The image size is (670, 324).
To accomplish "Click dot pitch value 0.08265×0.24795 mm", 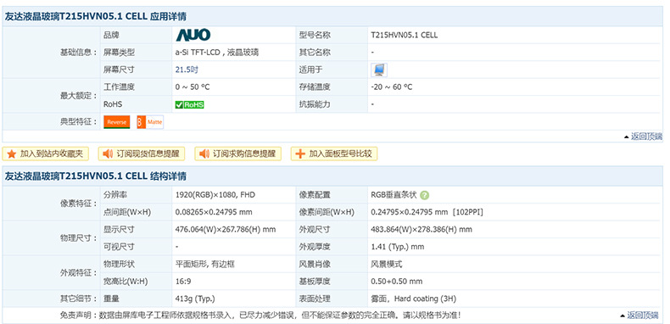I will pos(214,212).
